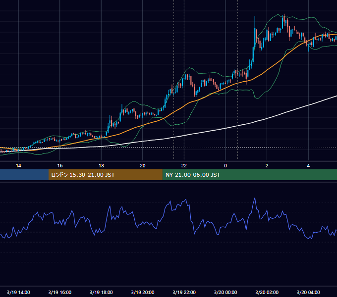Click the '3/20 02:00' date label
Image resolution: width=337 pixels, height=297 pixels.
point(267,292)
